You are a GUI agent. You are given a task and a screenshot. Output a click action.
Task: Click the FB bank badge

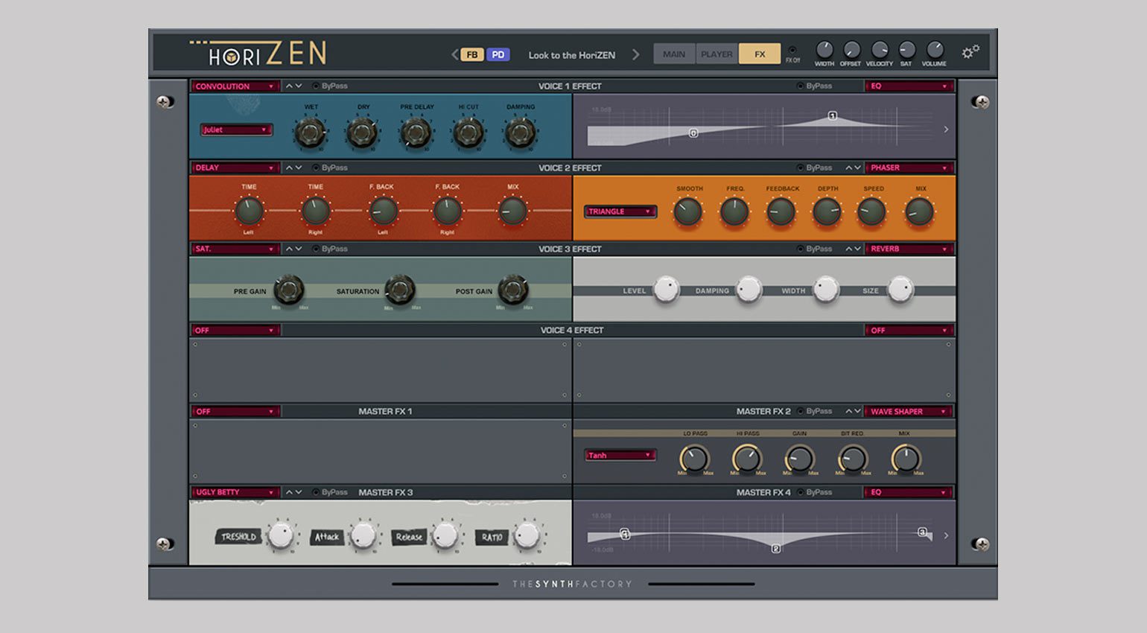[472, 54]
